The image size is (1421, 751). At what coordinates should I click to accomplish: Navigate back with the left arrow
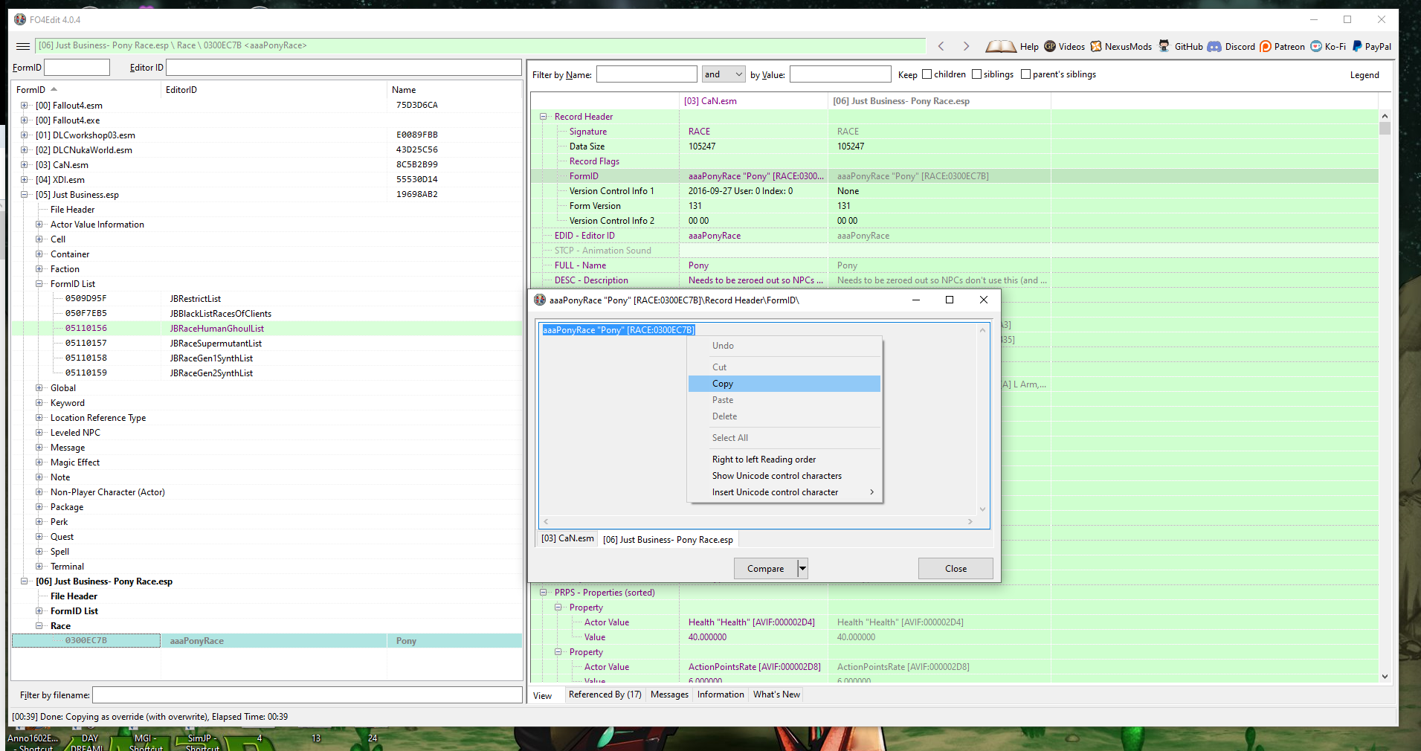(x=941, y=46)
